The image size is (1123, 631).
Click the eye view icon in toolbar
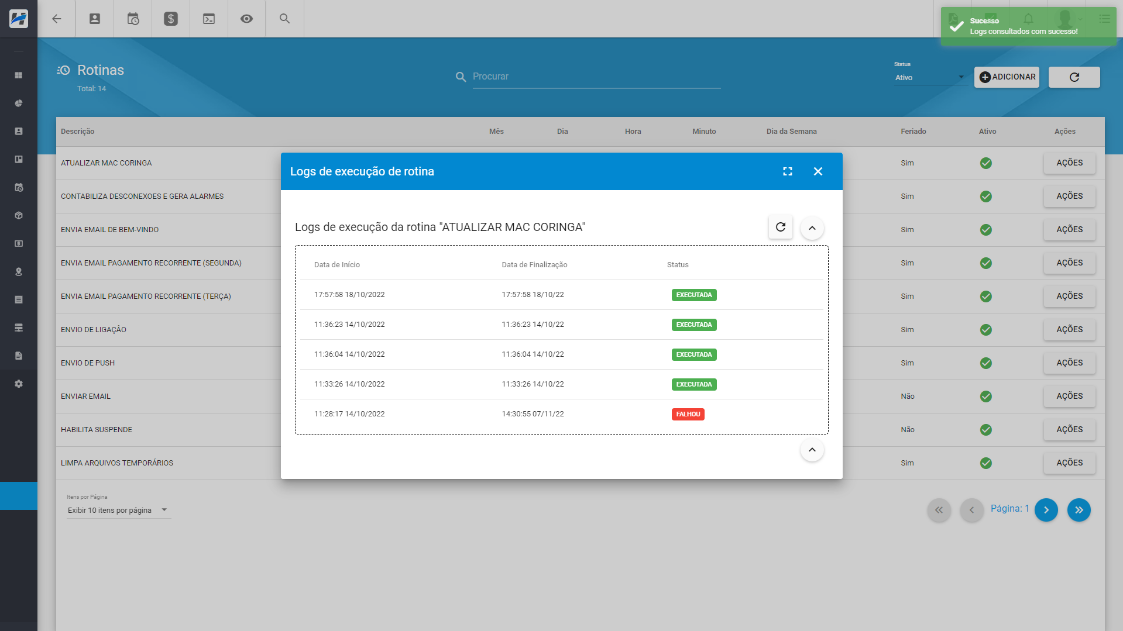coord(247,19)
